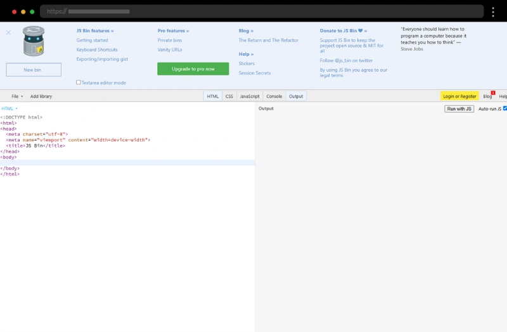
Task: Toggle Auto-run JS checkbox
Action: pyautogui.click(x=504, y=108)
